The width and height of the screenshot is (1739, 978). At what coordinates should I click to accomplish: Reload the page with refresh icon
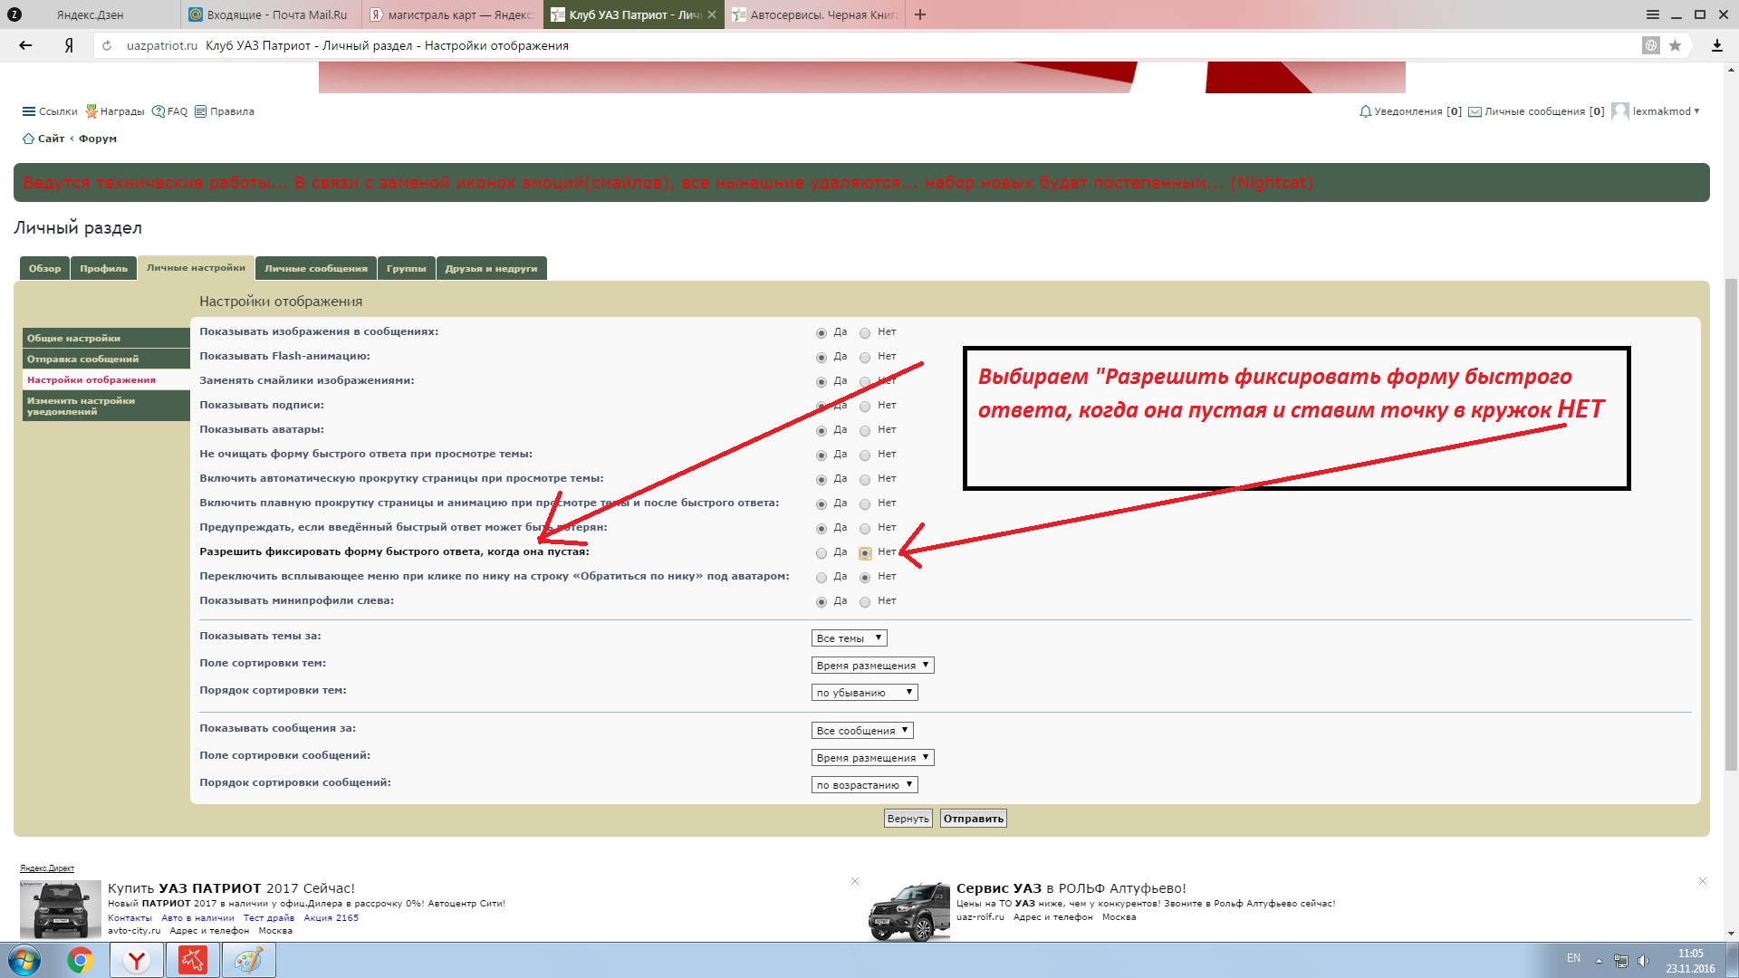click(x=107, y=45)
